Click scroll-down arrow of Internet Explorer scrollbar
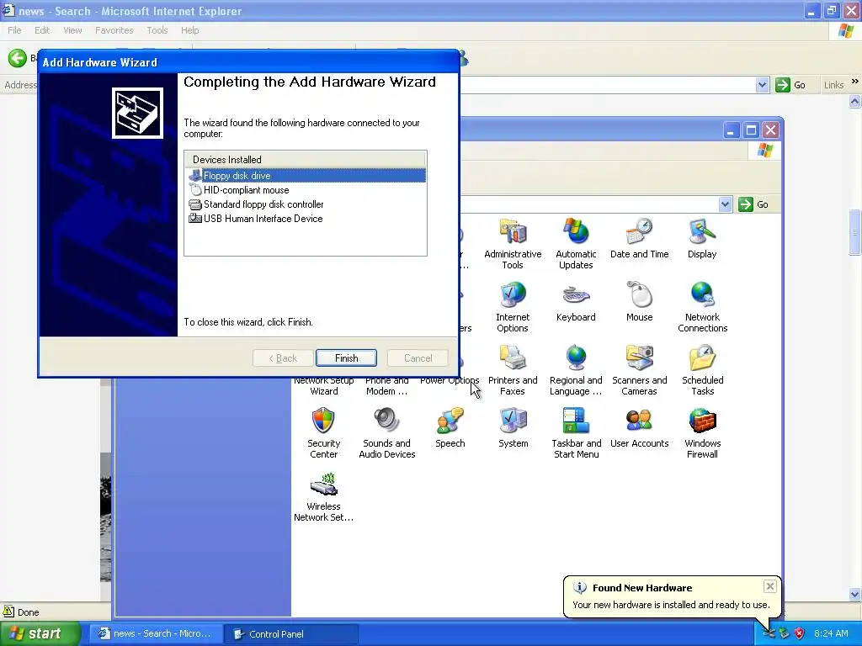The image size is (862, 646). click(855, 594)
